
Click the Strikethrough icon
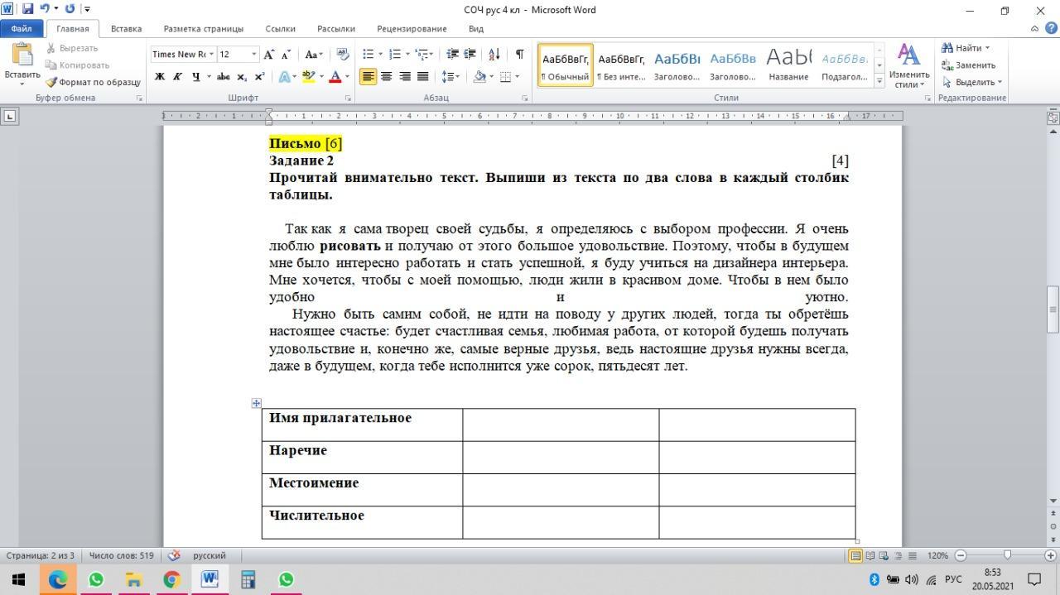click(223, 77)
